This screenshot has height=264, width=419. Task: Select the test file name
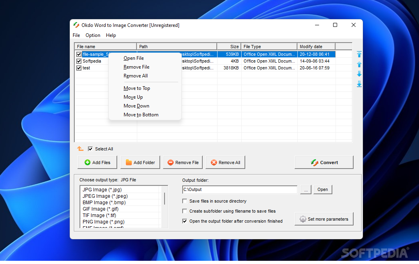click(86, 68)
